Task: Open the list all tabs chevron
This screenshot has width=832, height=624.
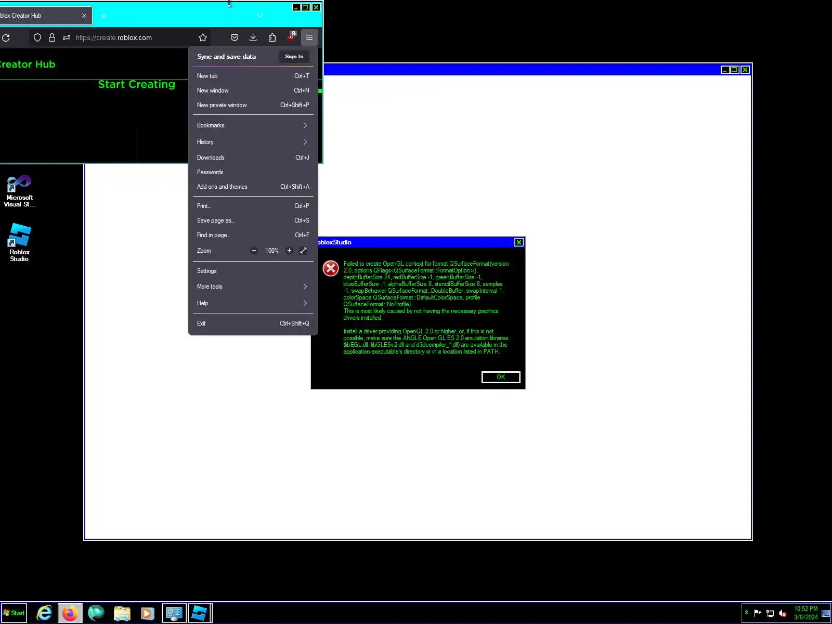Action: [260, 16]
